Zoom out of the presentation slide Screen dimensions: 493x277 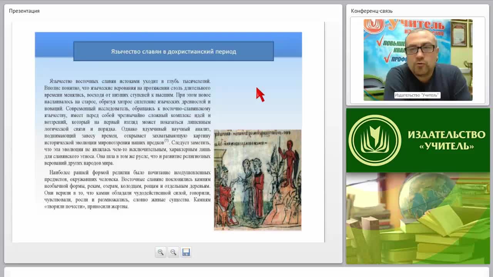[173, 252]
